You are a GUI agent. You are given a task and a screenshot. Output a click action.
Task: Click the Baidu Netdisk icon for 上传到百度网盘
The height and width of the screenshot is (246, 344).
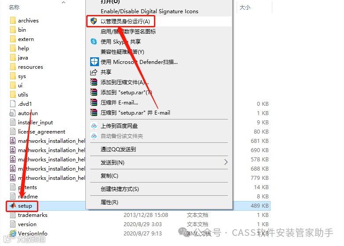click(94, 126)
